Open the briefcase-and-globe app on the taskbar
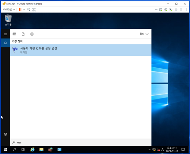This screenshot has height=154, width=190. [51, 150]
